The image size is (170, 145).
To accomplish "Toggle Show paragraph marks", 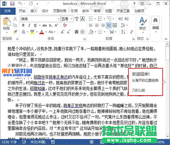I will [132, 32].
